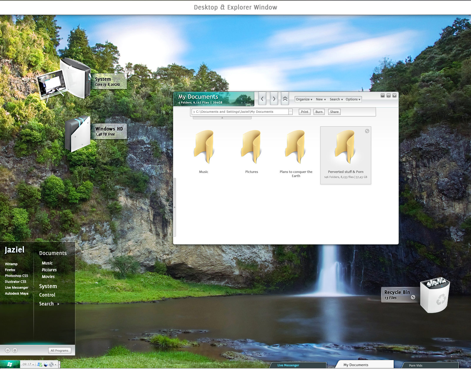Viewport: 471px width, 369px height.
Task: Toggle the block icon beside Recycle Bin label
Action: [x=413, y=297]
